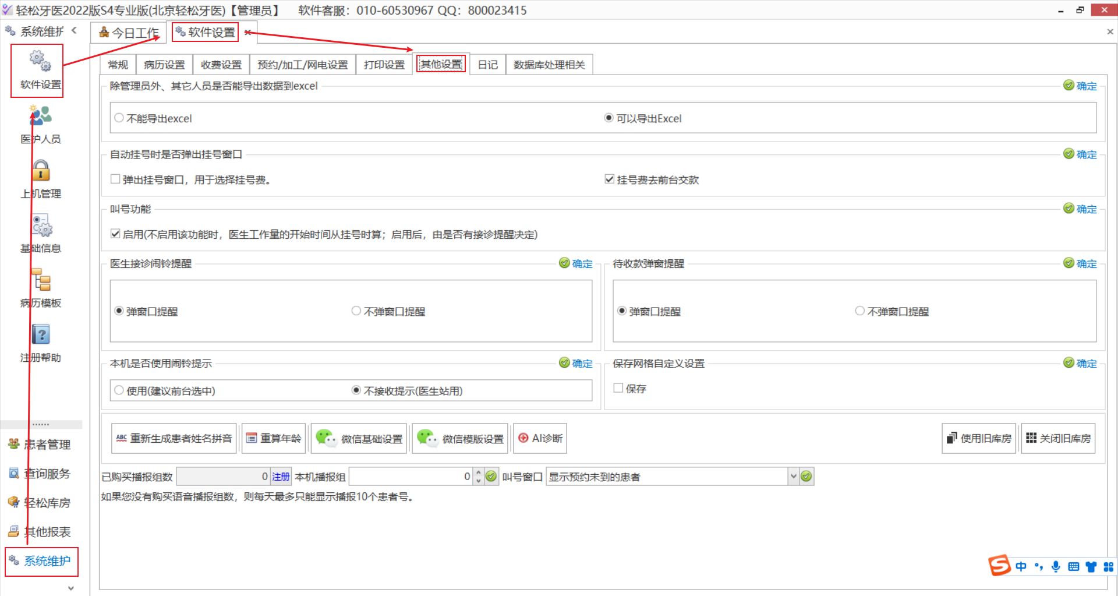
Task: Confirm 待收款弹窗提醒 with 确定
Action: (1080, 263)
